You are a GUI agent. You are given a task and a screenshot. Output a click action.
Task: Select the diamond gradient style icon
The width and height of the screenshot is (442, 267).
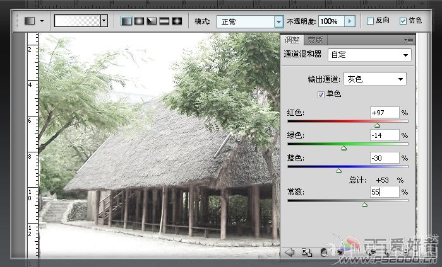[177, 21]
